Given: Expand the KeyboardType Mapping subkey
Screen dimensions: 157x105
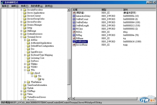Looking at the screenshot, I should [25, 55].
